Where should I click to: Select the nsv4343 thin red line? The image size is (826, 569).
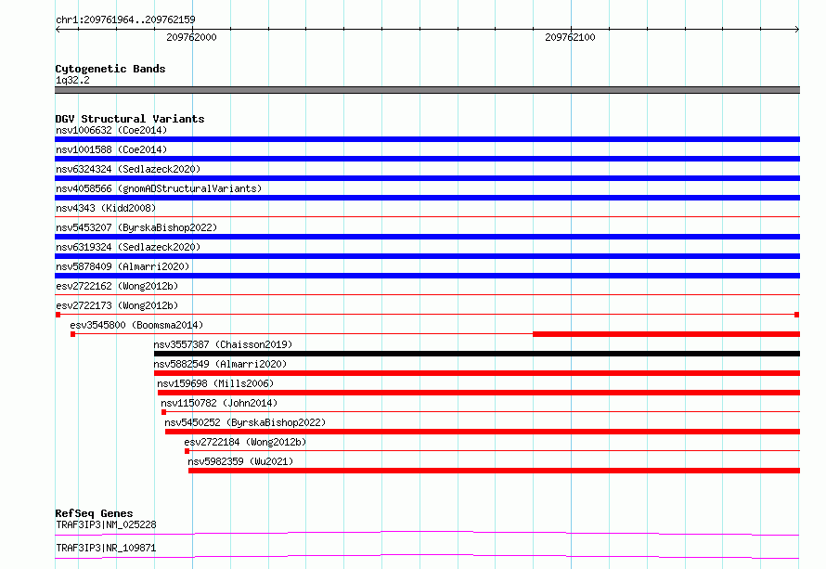(x=427, y=216)
